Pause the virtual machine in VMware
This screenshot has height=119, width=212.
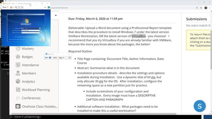coord(11,7)
